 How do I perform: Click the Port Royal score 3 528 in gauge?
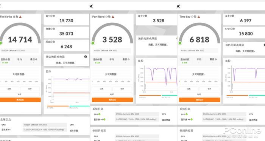112,40
